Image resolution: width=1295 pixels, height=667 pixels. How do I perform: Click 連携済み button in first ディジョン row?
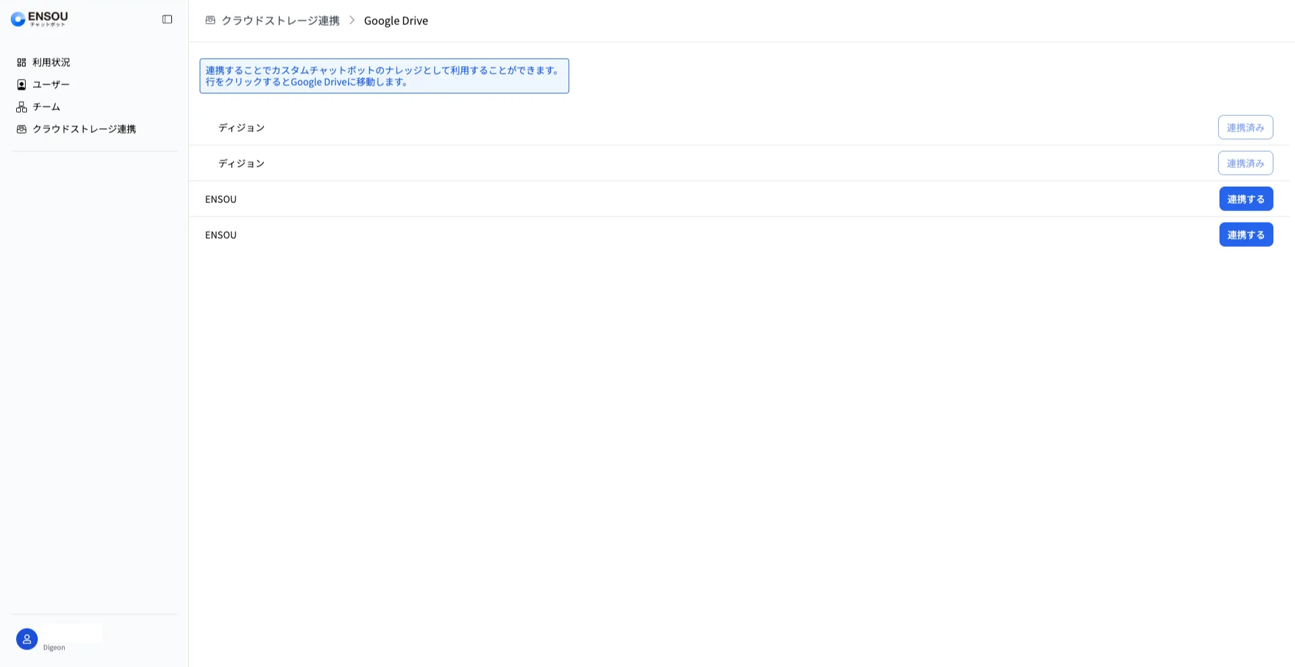tap(1245, 127)
